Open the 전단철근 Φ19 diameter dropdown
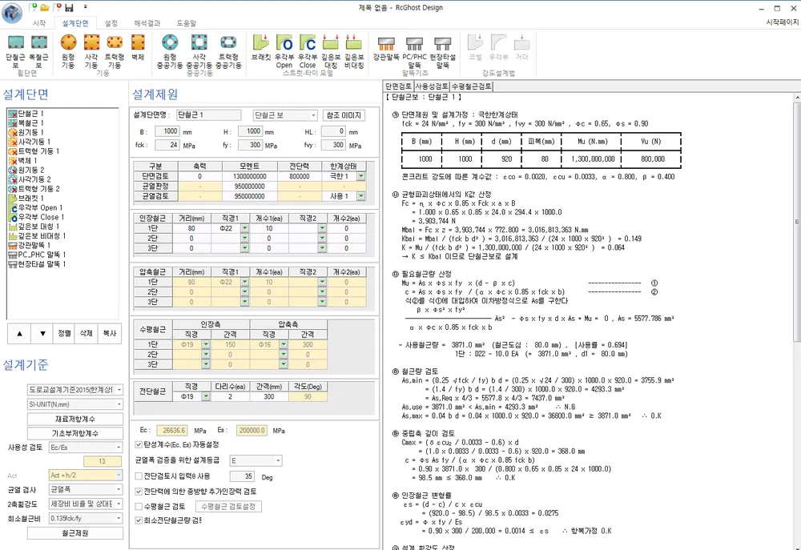This screenshot has height=550, width=801. tap(206, 397)
